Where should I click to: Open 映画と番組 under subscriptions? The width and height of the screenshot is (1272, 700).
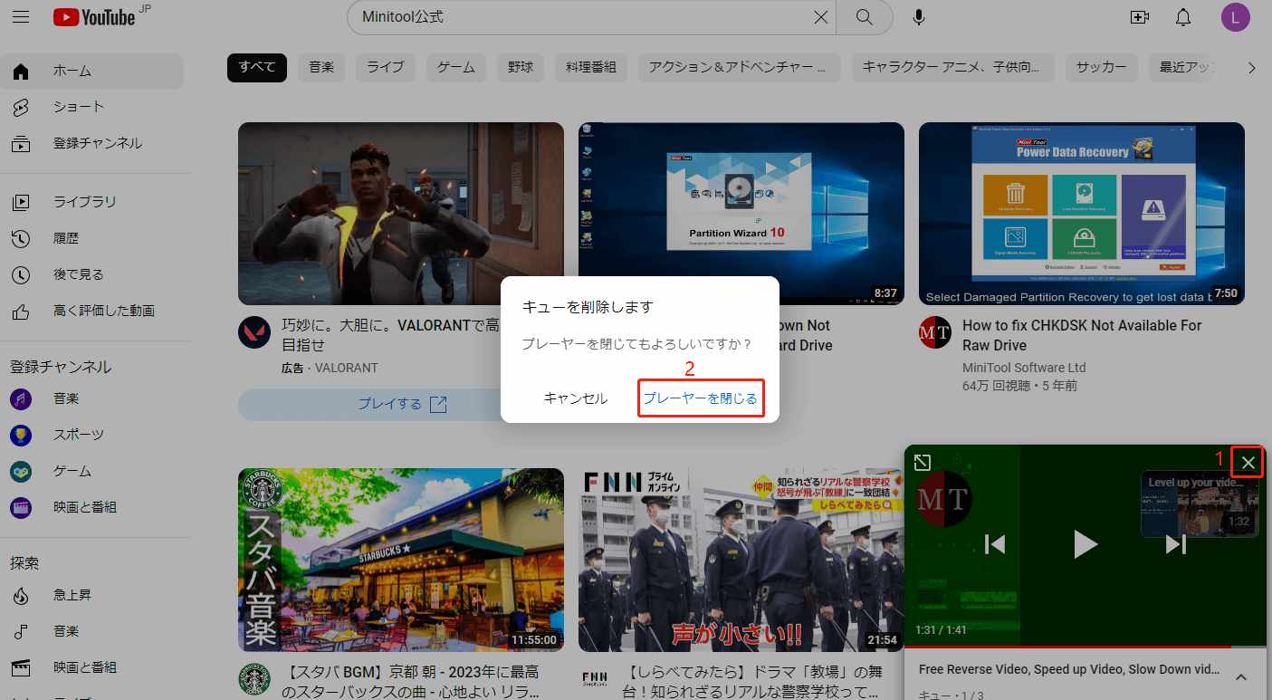tap(92, 507)
